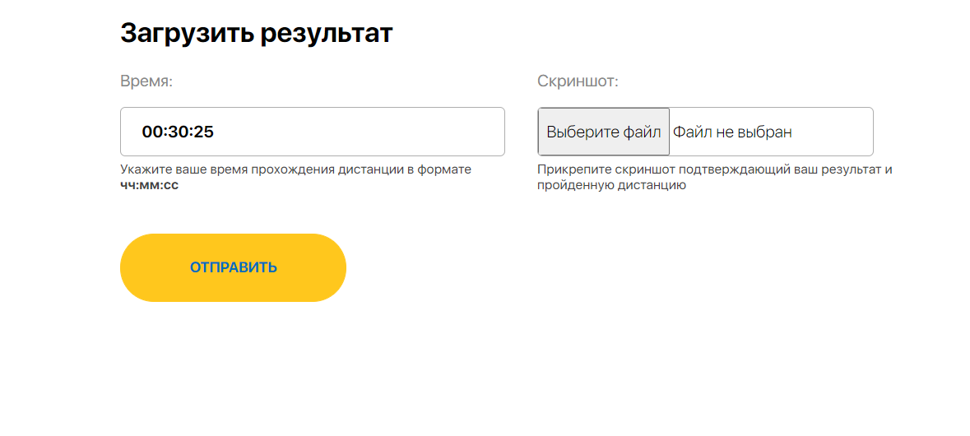Click the words пройденную дистанцию in the hint
Image resolution: width=970 pixels, height=436 pixels.
[611, 185]
